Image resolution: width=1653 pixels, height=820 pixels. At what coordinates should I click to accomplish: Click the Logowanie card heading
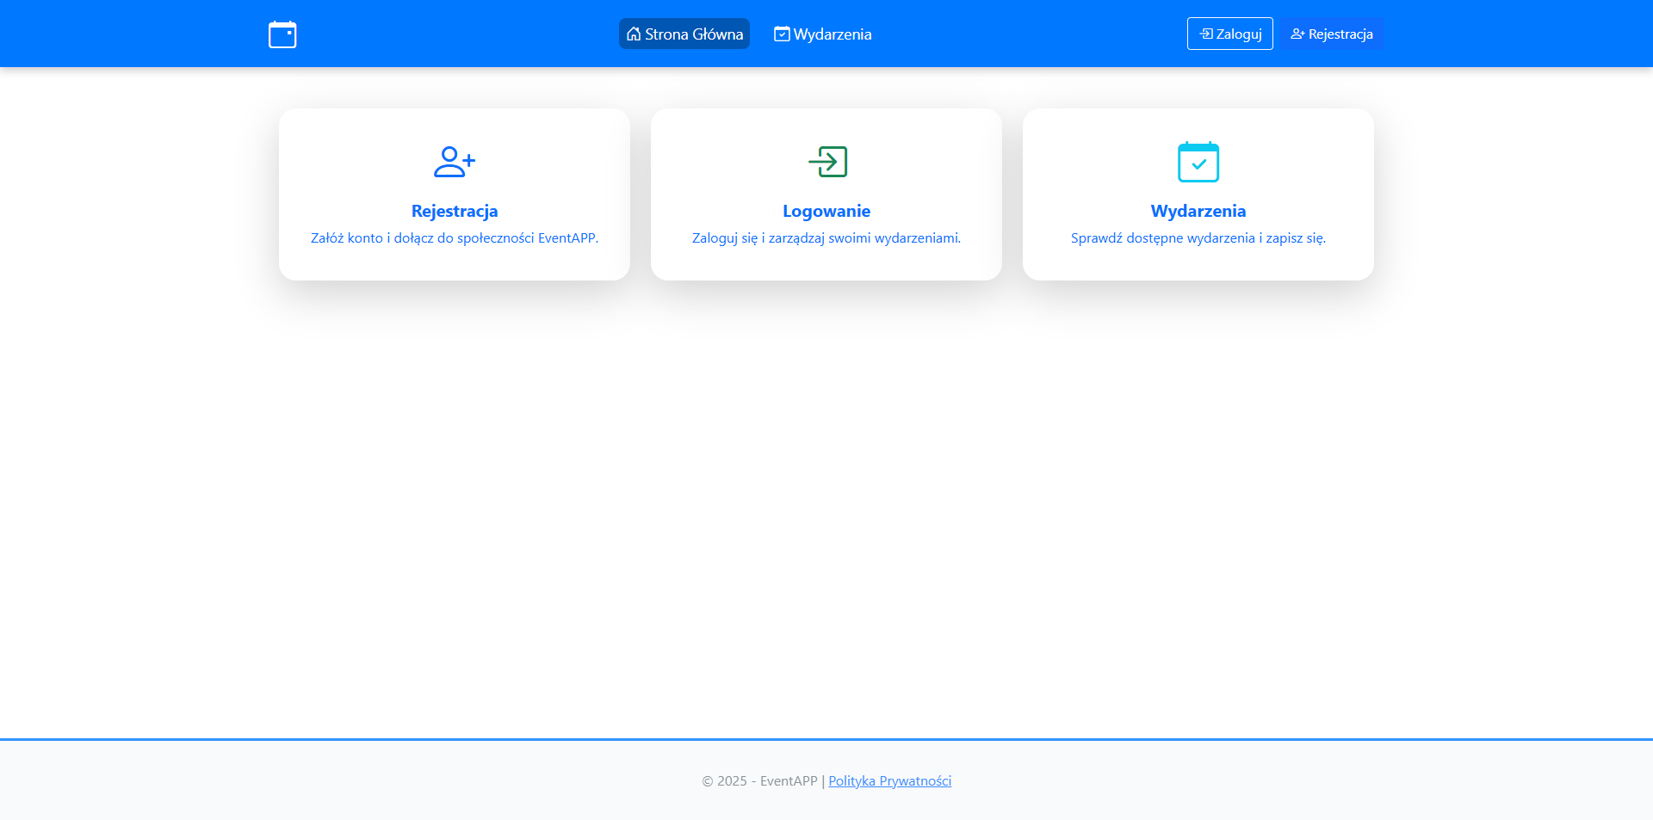(826, 211)
